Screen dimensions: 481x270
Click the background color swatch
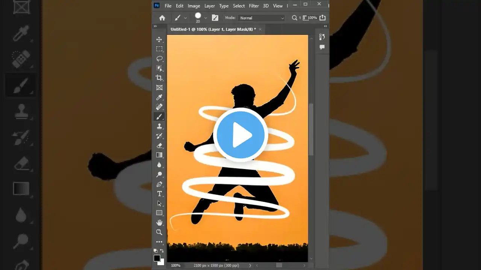161,262
